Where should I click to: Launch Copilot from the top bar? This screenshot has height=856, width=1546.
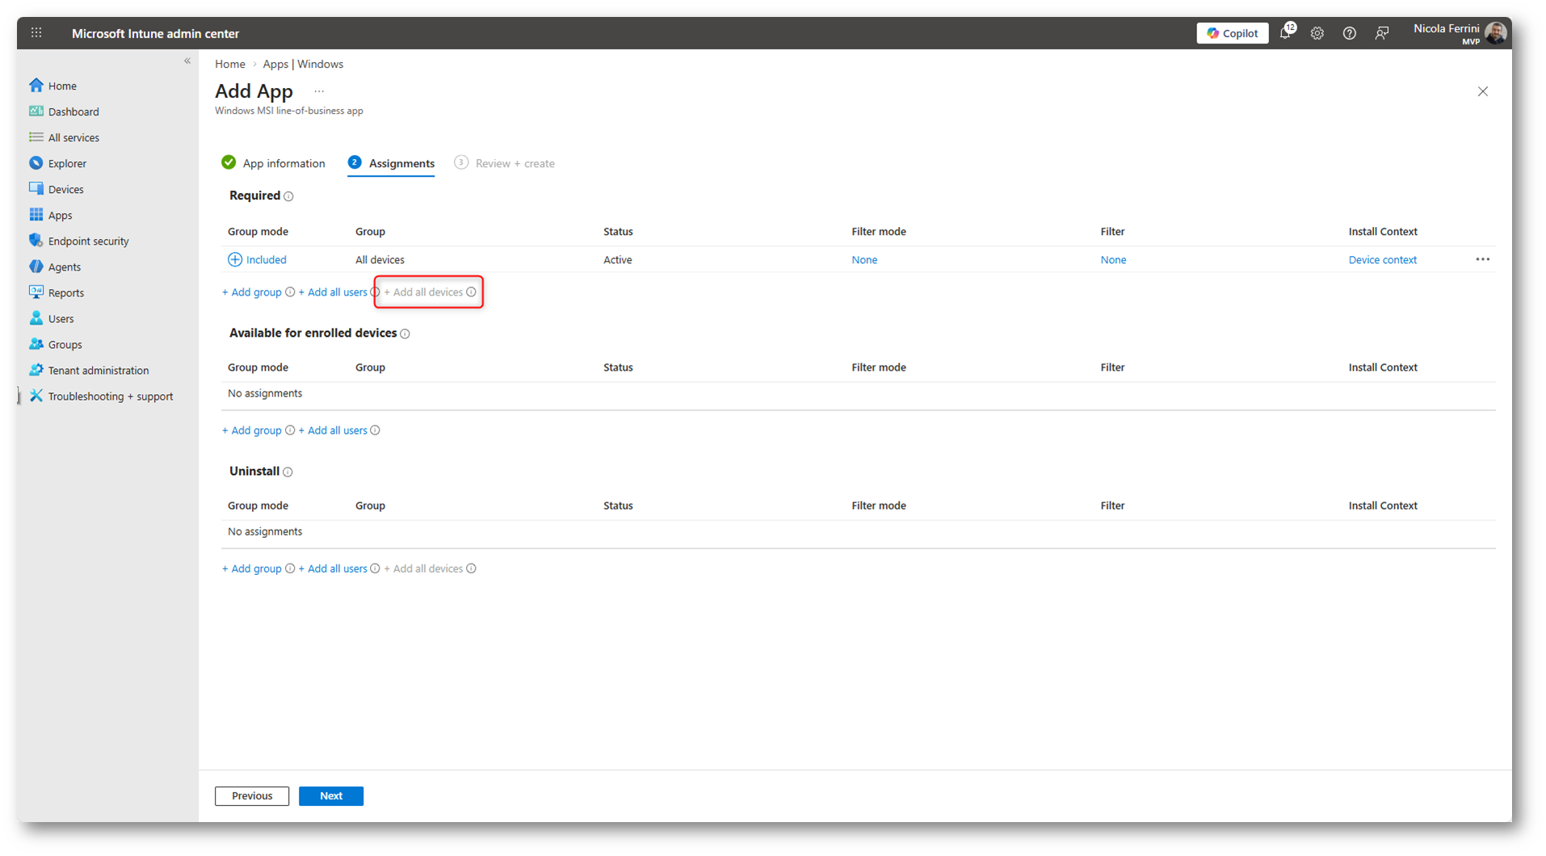pyautogui.click(x=1232, y=33)
